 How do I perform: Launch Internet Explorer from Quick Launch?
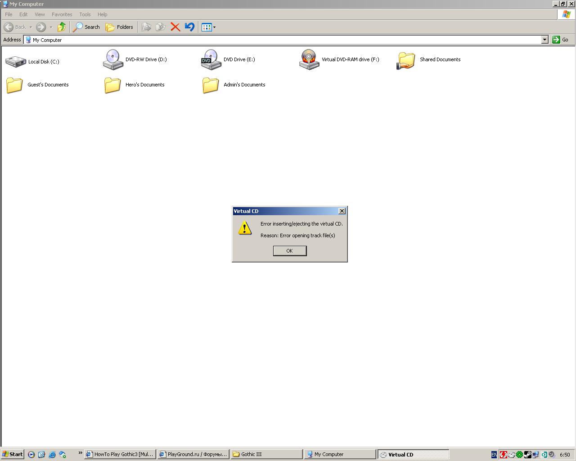(x=52, y=455)
